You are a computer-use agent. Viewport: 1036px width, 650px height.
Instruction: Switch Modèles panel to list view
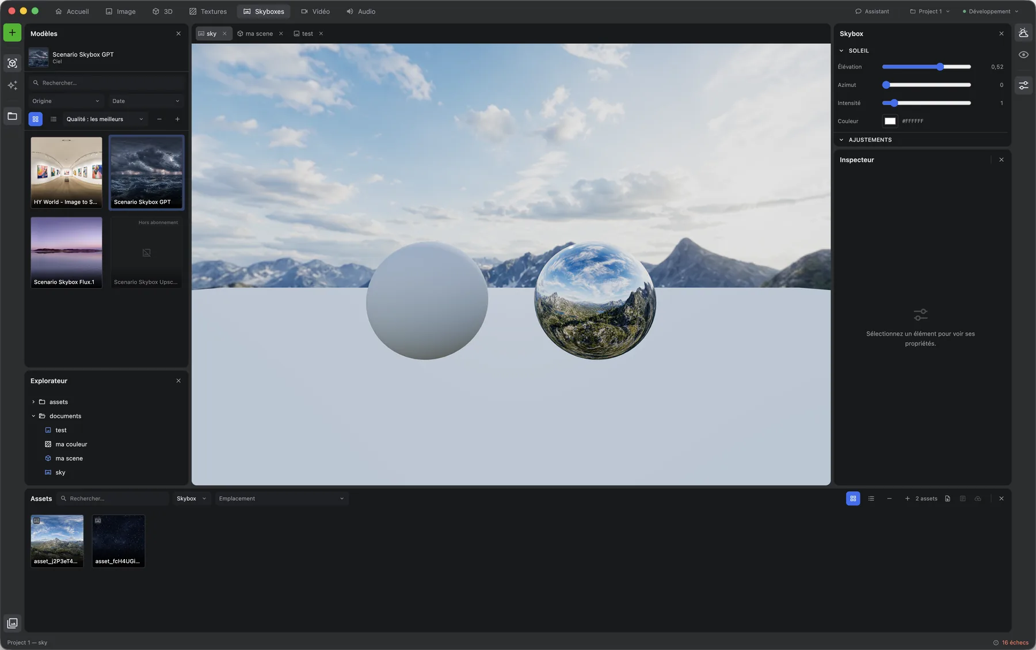click(54, 119)
